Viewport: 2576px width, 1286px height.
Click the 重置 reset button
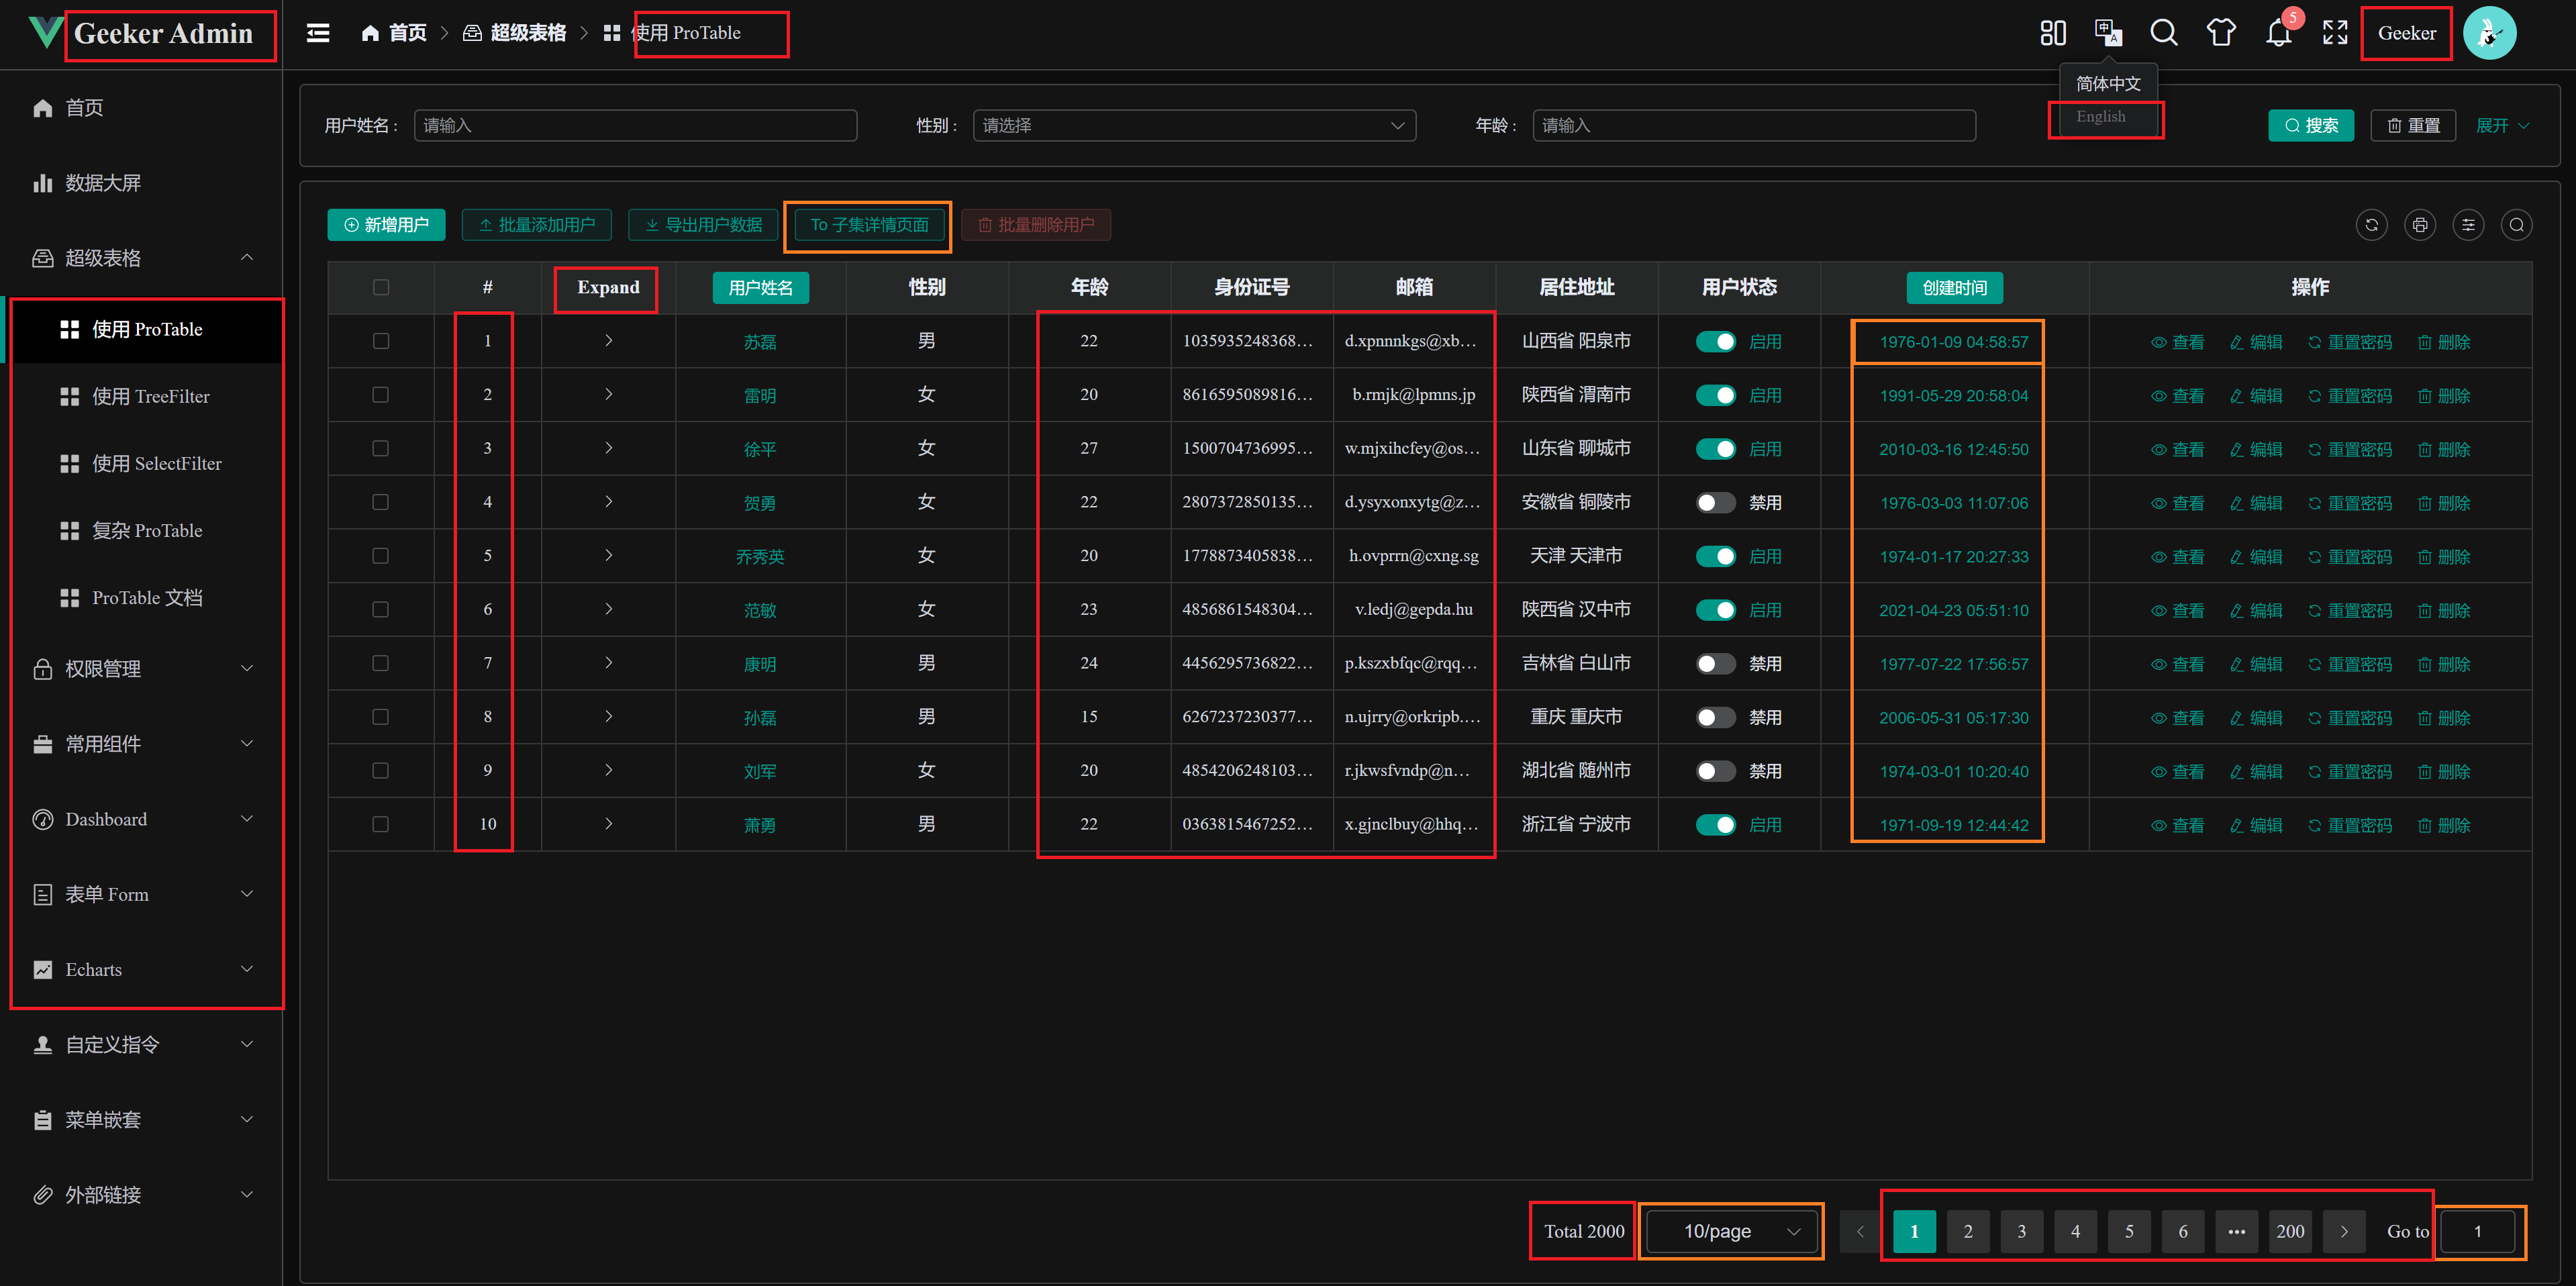coord(2413,126)
